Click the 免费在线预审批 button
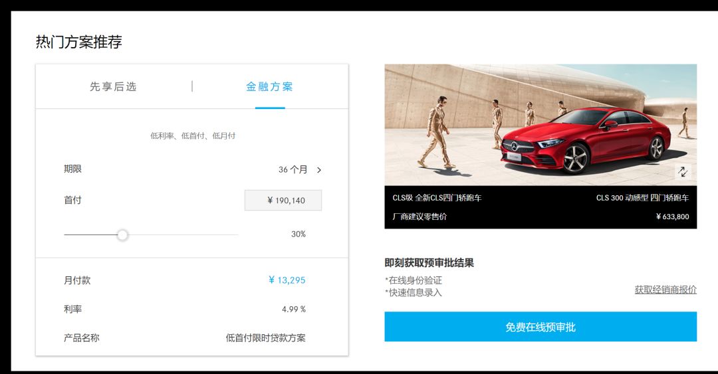Screen dimensions: 718x374 (x=540, y=327)
